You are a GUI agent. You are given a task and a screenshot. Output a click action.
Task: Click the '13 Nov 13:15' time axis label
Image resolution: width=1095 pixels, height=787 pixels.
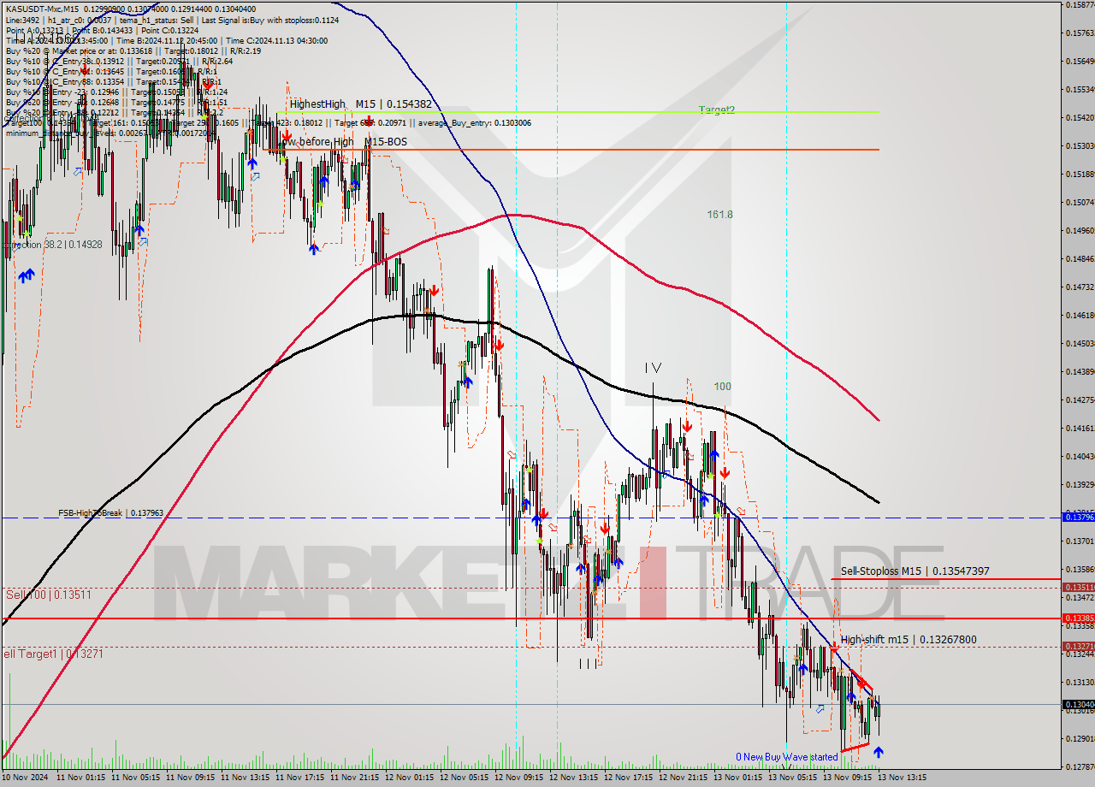click(904, 778)
